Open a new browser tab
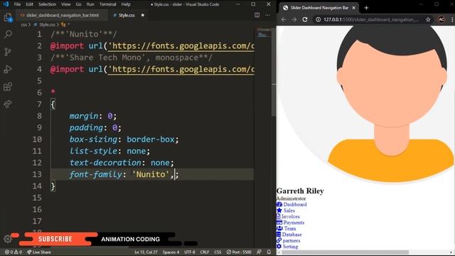455x256 pixels. (x=366, y=8)
